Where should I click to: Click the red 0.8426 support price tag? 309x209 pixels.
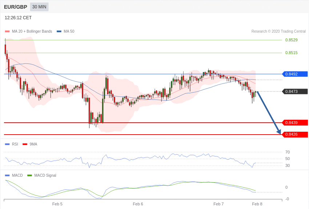pos(295,135)
